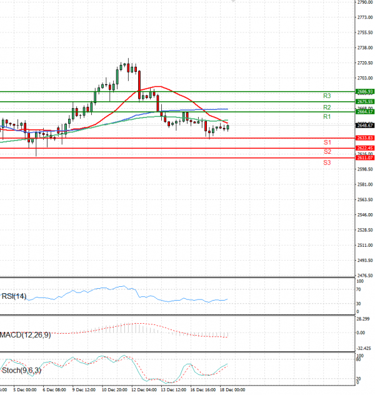Select the S3 support label
The image size is (375, 395).
(327, 162)
